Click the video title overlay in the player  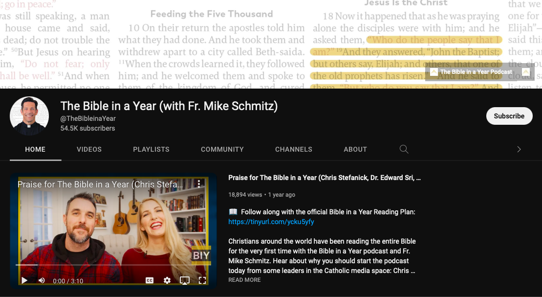click(100, 184)
